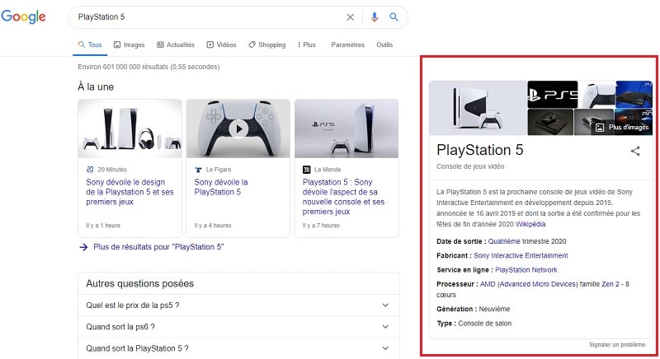Click the 'PlayStation 5' panel title
Screen dimensions: 660x359
480,150
